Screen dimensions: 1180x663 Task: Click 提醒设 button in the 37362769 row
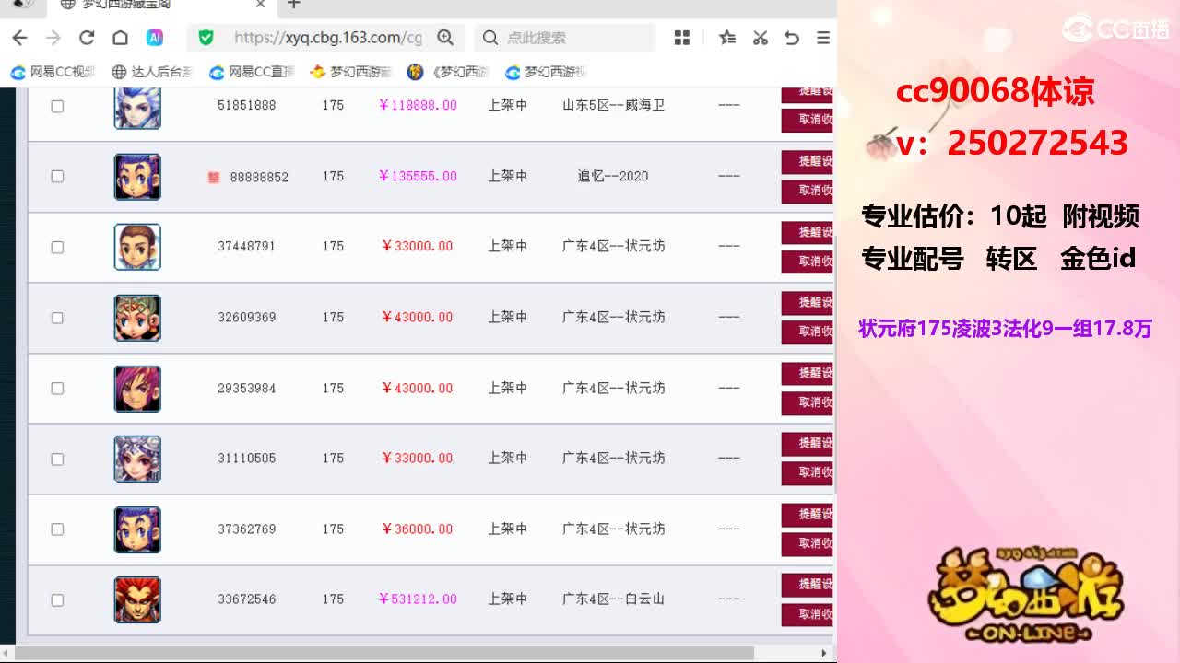808,514
